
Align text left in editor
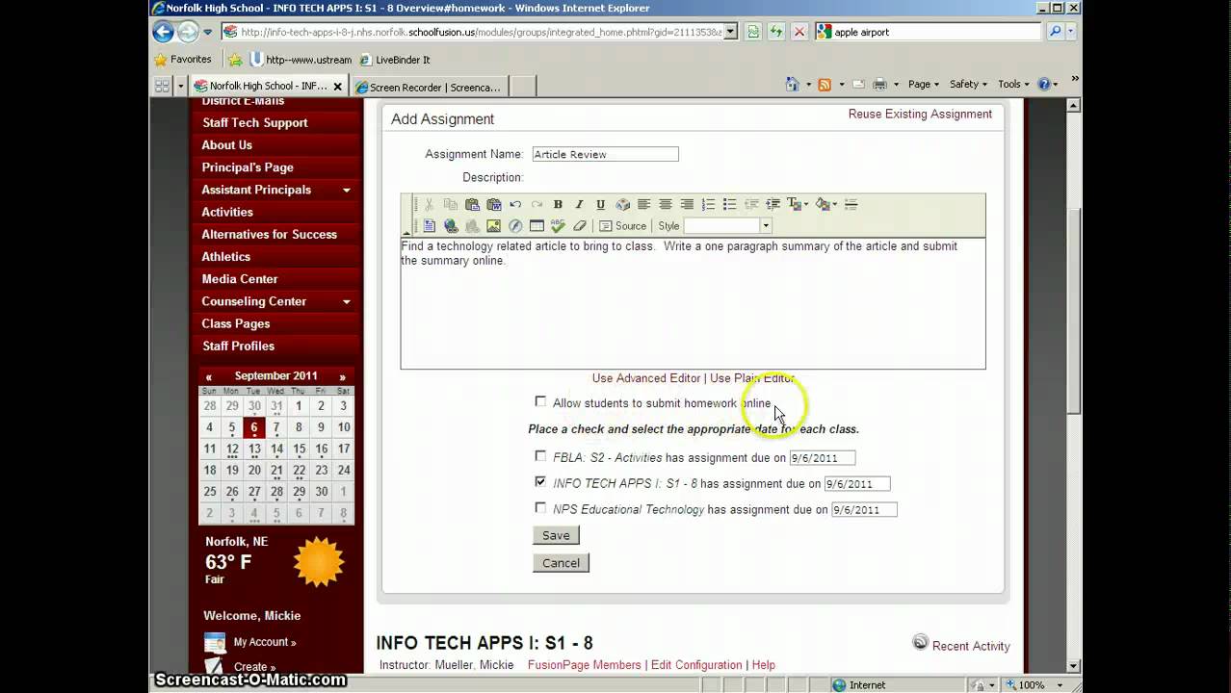pos(643,204)
